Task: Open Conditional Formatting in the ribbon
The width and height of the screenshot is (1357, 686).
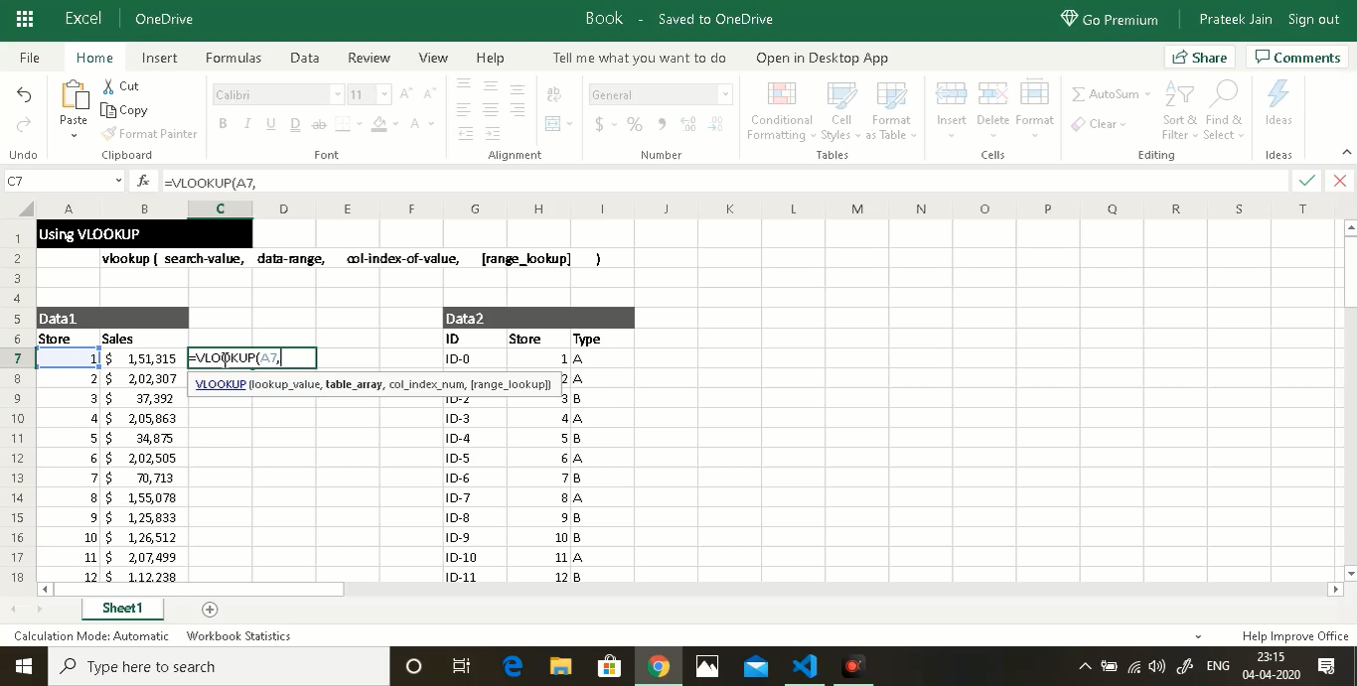Action: coord(782,111)
